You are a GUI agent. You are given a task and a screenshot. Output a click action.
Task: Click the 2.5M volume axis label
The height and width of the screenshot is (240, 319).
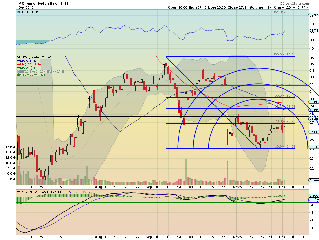click(x=11, y=179)
